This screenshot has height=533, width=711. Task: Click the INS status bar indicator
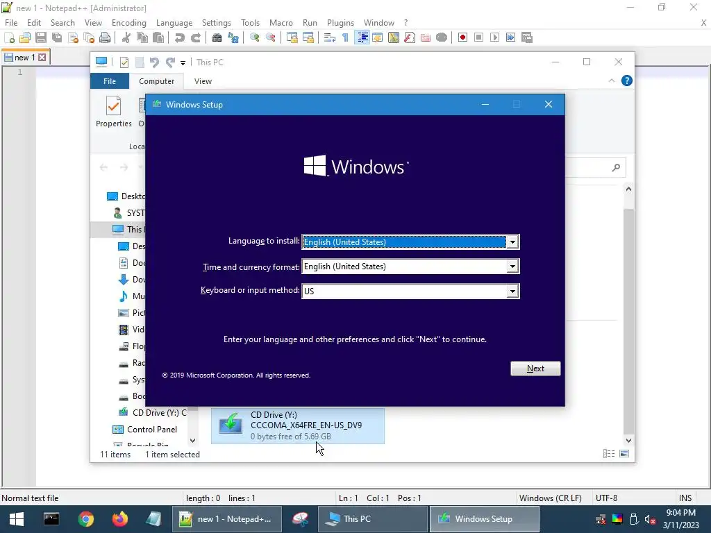click(x=685, y=498)
